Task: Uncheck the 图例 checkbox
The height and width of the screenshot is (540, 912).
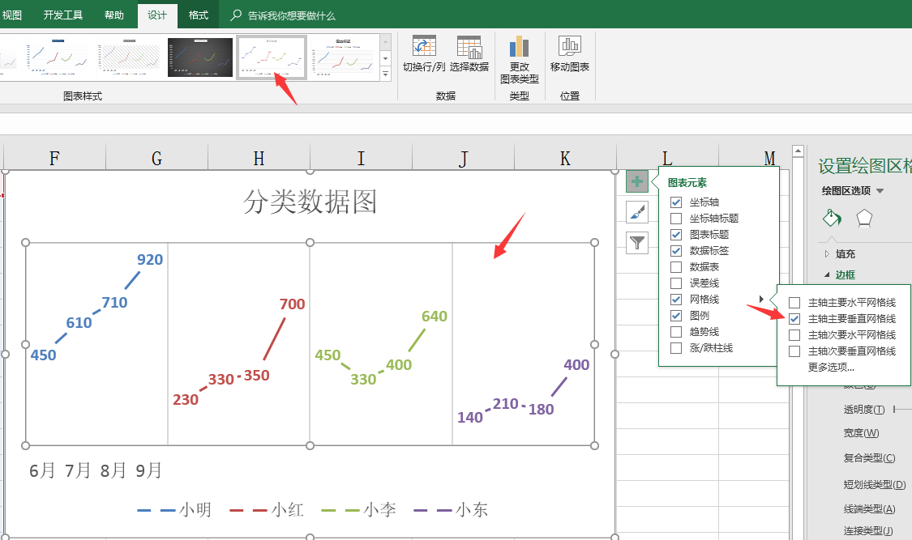Action: (x=676, y=316)
